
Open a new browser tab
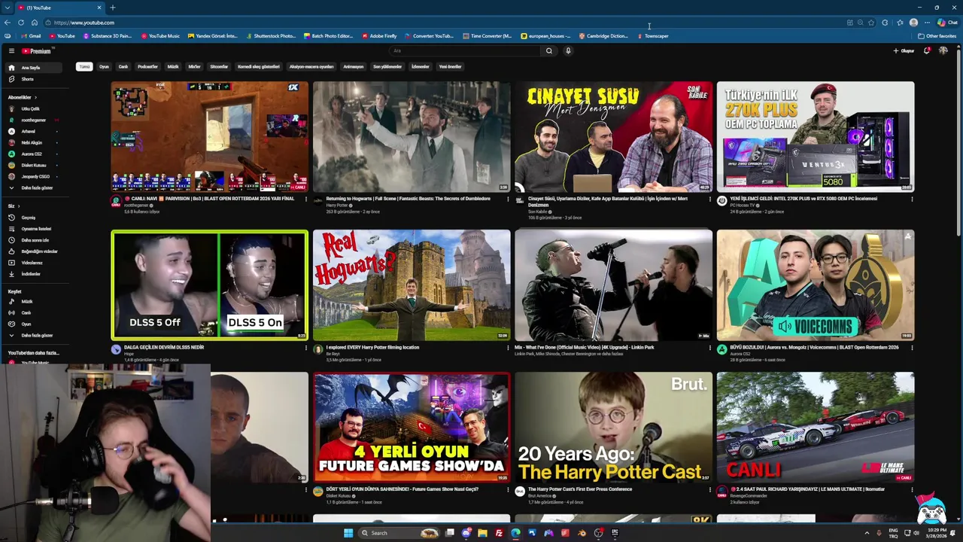coord(112,8)
